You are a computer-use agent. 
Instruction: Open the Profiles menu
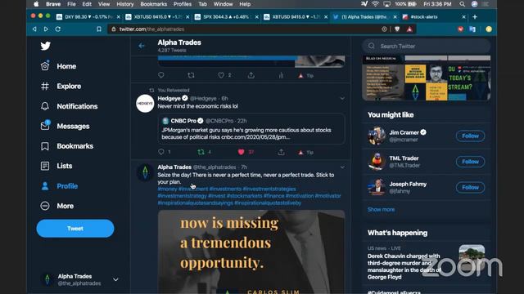(x=183, y=4)
